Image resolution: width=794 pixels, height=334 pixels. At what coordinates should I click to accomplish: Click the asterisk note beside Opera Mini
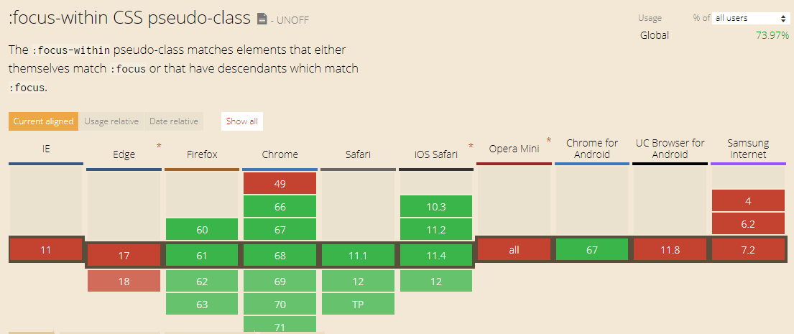pyautogui.click(x=549, y=140)
